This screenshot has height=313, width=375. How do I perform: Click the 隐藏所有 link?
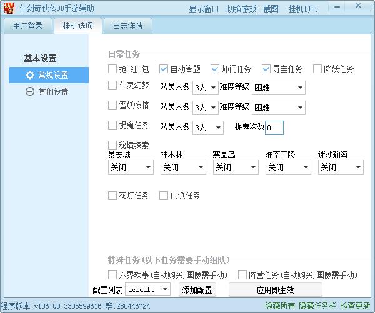point(280,306)
